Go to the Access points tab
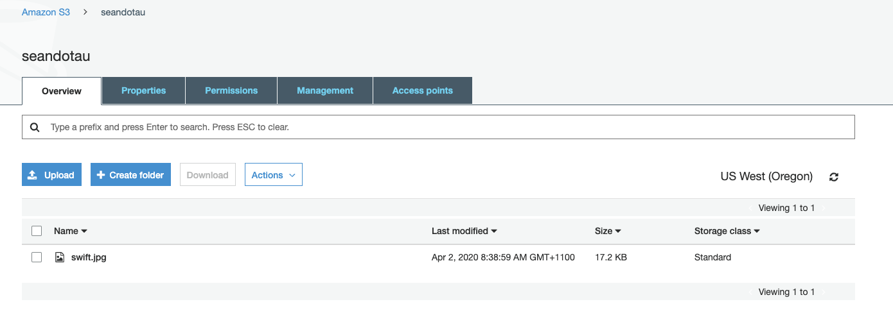893x329 pixels. pos(423,90)
